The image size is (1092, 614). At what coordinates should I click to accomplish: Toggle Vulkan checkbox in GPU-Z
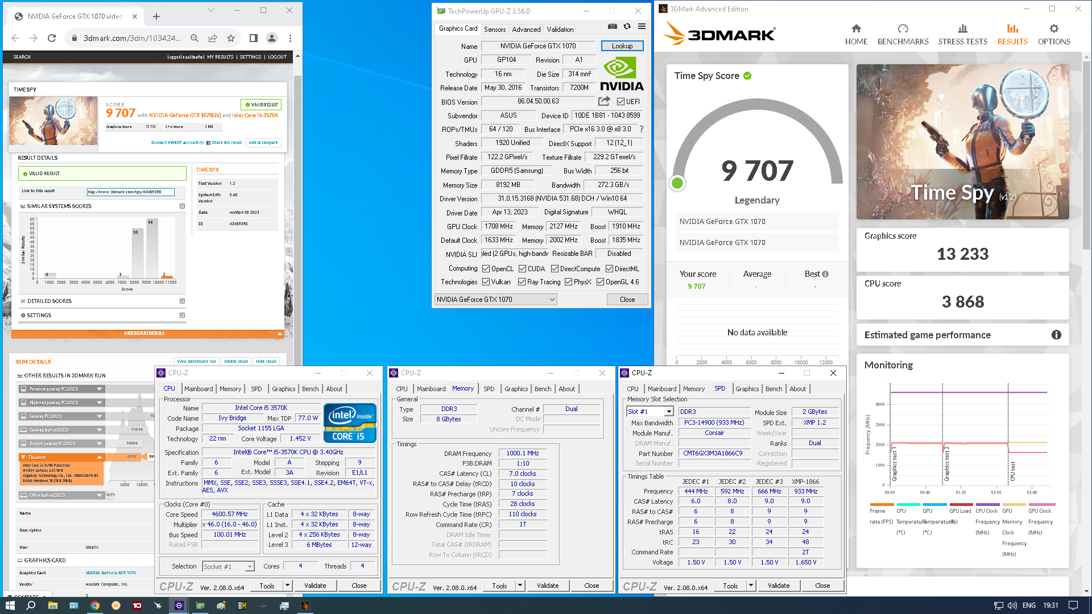tap(486, 282)
